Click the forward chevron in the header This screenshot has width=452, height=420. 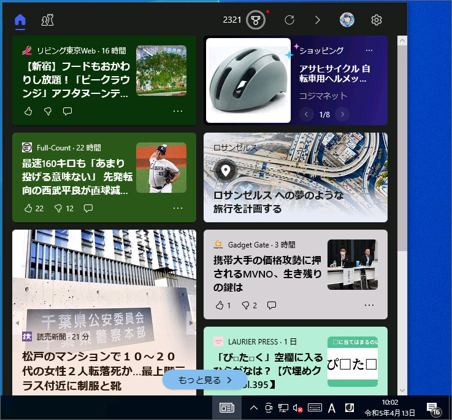(317, 20)
